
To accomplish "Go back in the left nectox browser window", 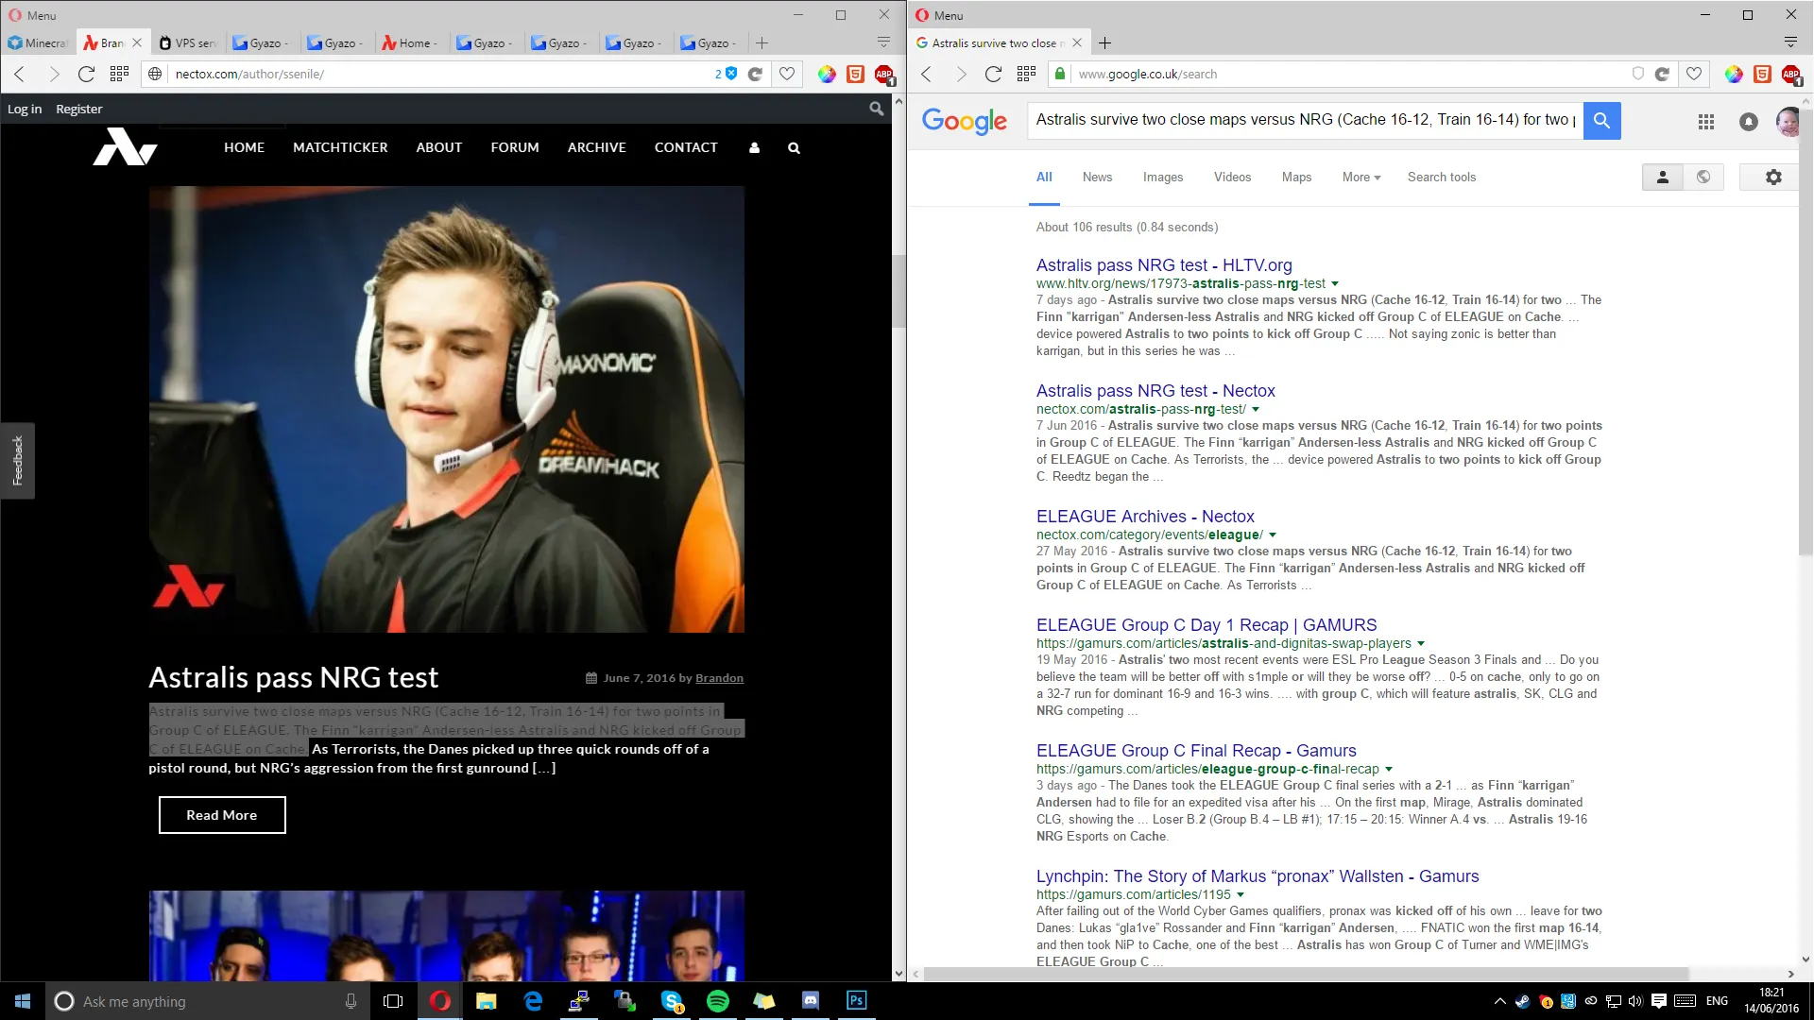I will [20, 74].
